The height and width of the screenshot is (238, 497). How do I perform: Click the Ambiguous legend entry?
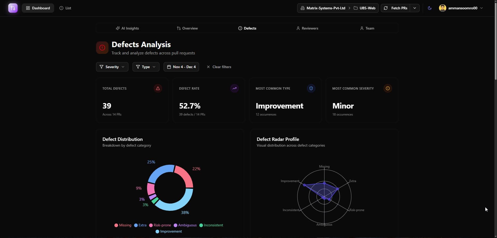coord(185,225)
